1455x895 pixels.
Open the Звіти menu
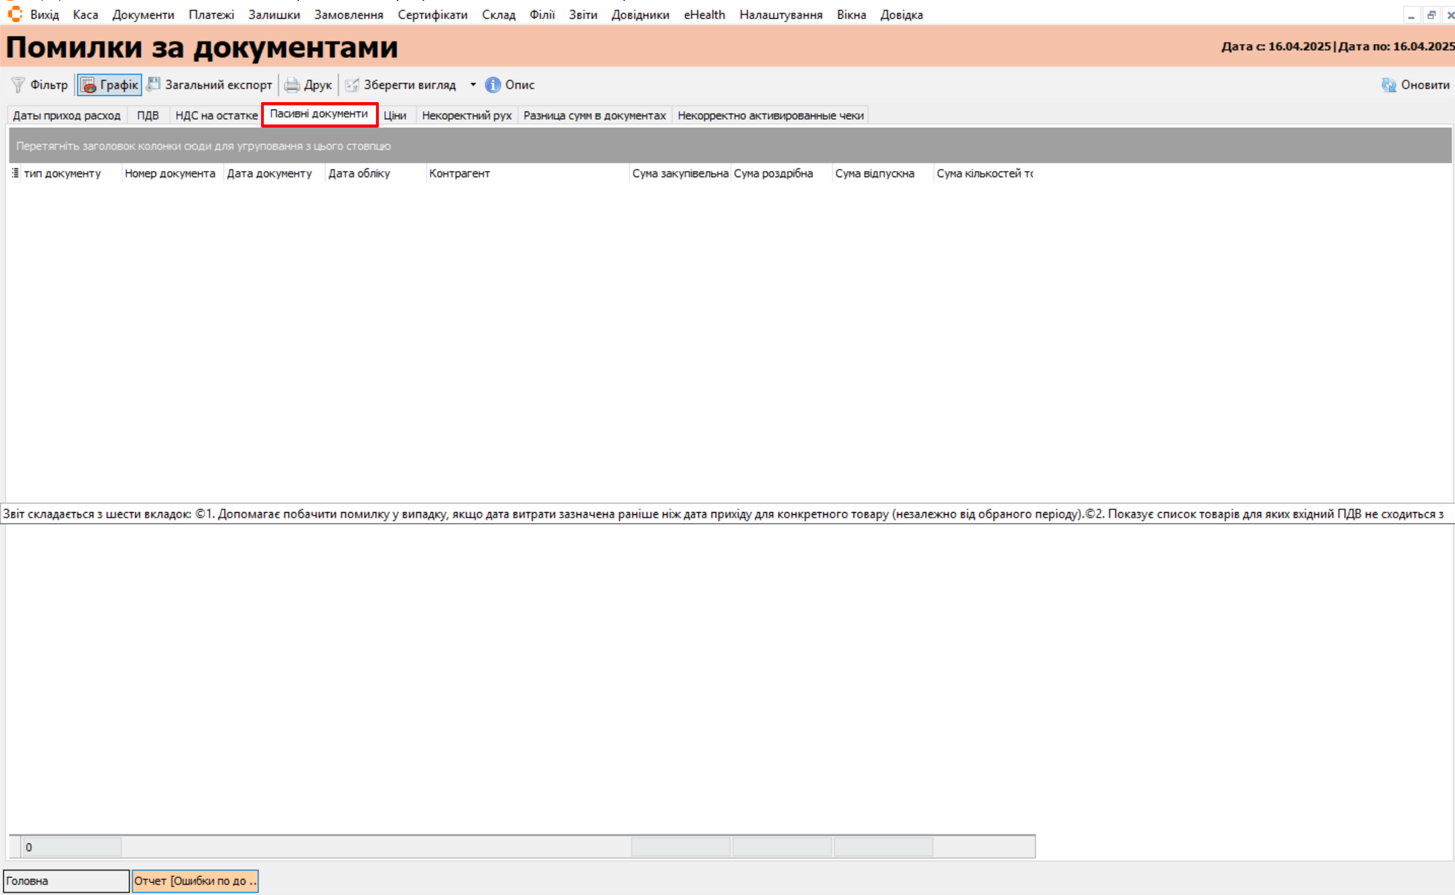582,14
